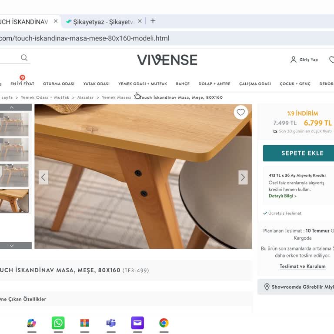Screen dimensions: 334x334
Task: Open the favorites heart in header
Action: click(x=332, y=60)
